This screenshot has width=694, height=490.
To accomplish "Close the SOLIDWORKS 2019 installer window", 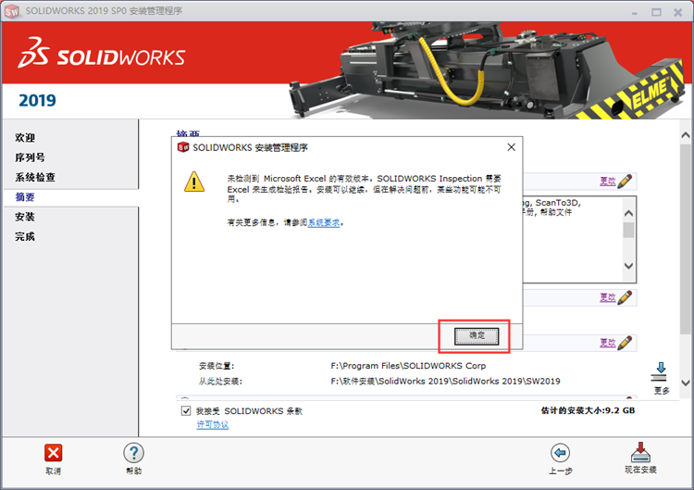I will pos(678,12).
